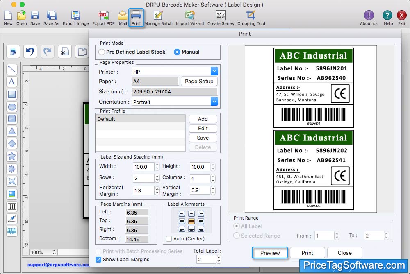Select the Rectangle shape tool
410x274 pixels.
coord(12,94)
